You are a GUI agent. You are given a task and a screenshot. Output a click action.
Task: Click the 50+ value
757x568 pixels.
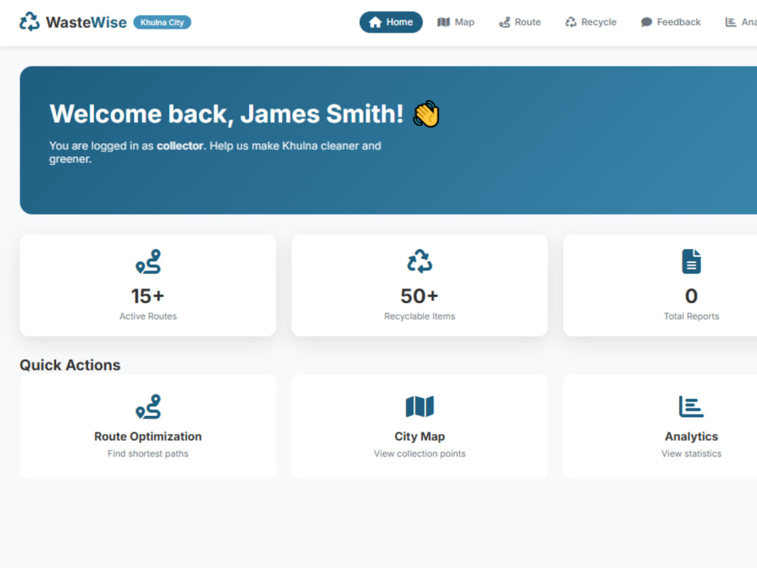click(419, 296)
